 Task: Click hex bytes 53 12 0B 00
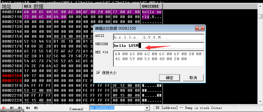(38, 91)
